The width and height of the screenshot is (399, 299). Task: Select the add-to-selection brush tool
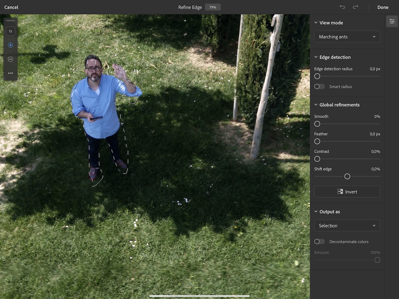[11, 45]
